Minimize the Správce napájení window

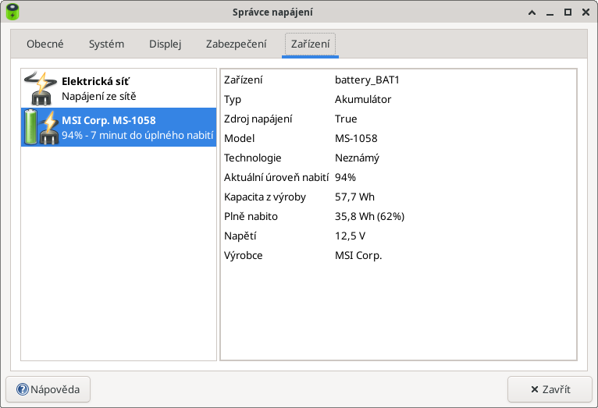coord(550,12)
